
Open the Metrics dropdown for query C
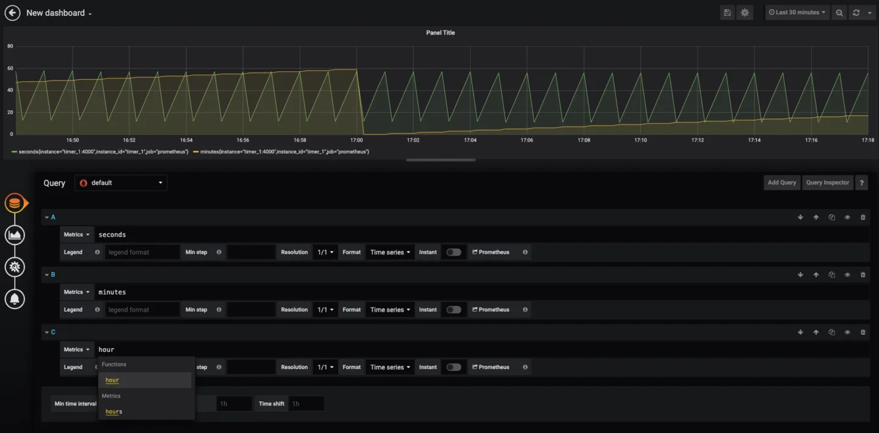(77, 349)
